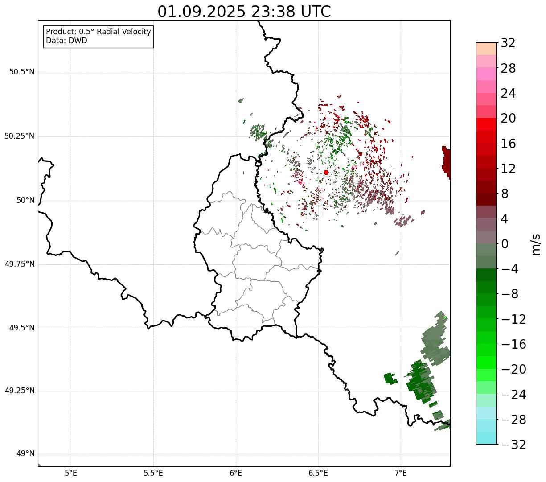Viewport: 546px width, 482px height.
Task: Click the 5.5°E longitude label
Action: (153, 473)
